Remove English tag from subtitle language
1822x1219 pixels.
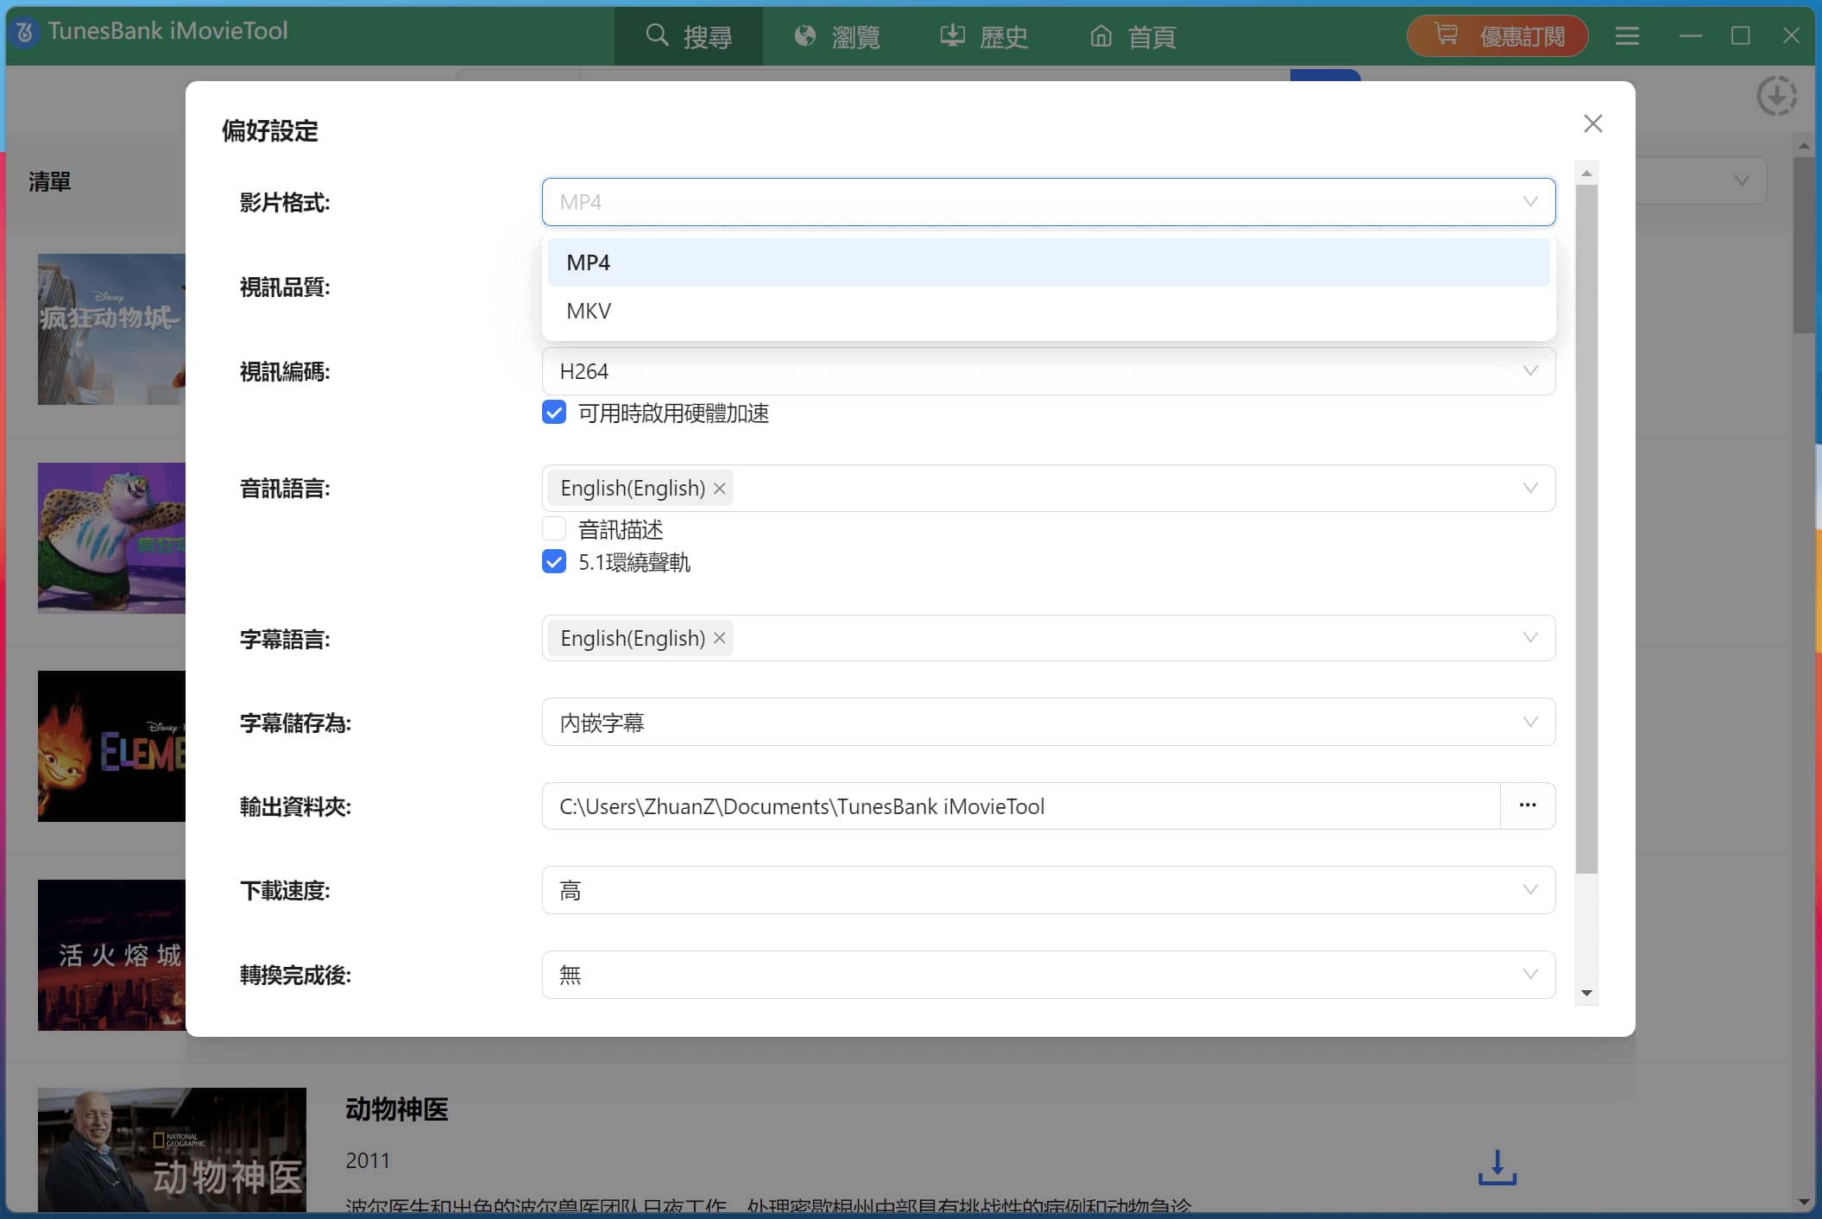tap(720, 639)
